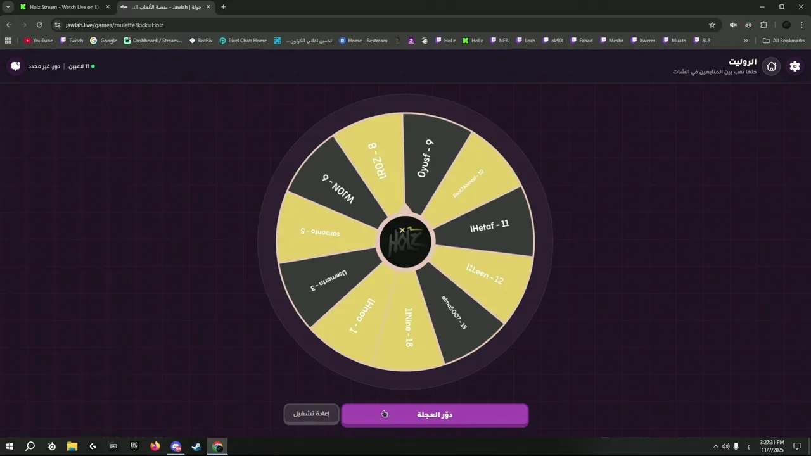Open the profile avatar in Chrome toolbar

click(x=786, y=25)
